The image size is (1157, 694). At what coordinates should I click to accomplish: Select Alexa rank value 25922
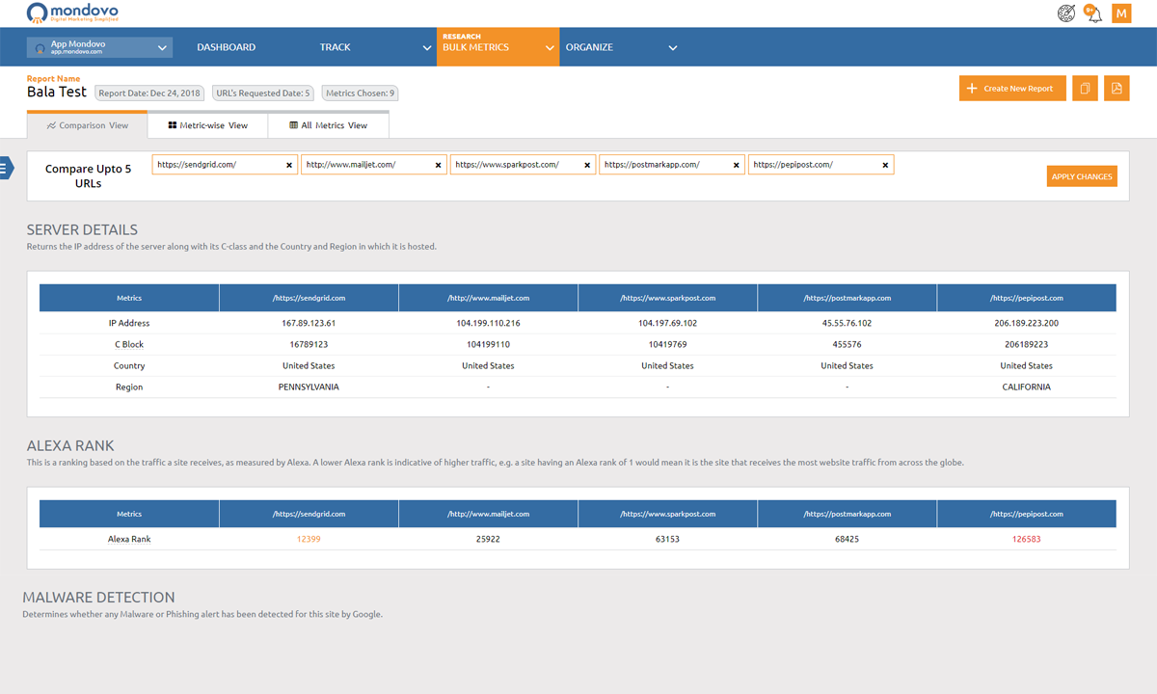point(488,539)
